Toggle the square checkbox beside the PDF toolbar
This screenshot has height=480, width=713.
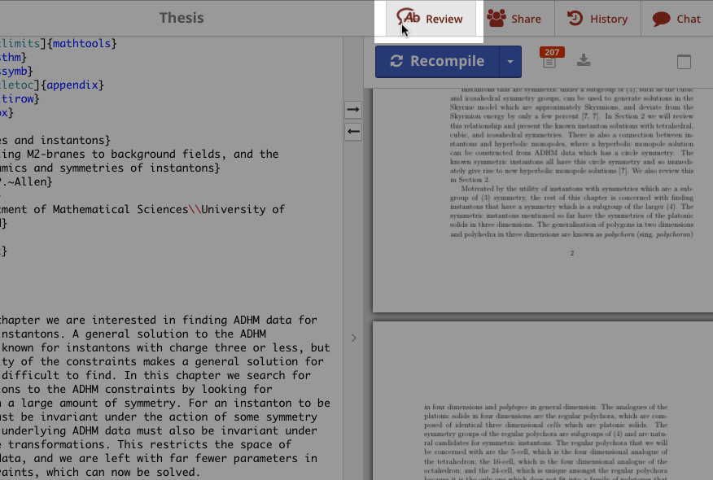pos(684,61)
